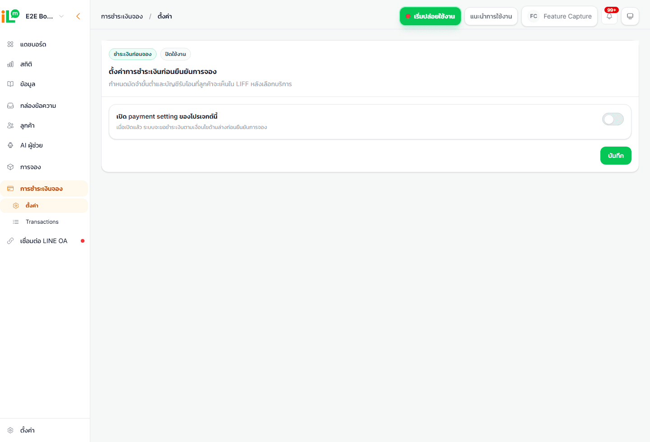The image size is (650, 442).
Task: Click the statistics bar chart icon
Action: pos(10,64)
